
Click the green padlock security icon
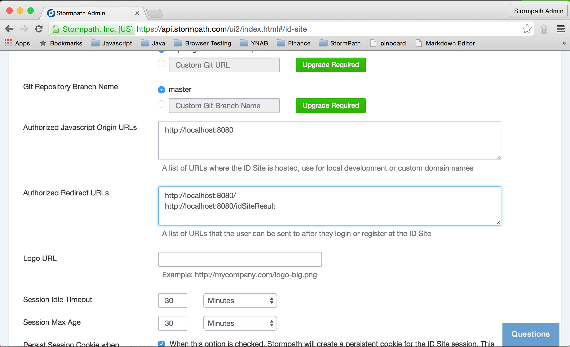pyautogui.click(x=56, y=29)
